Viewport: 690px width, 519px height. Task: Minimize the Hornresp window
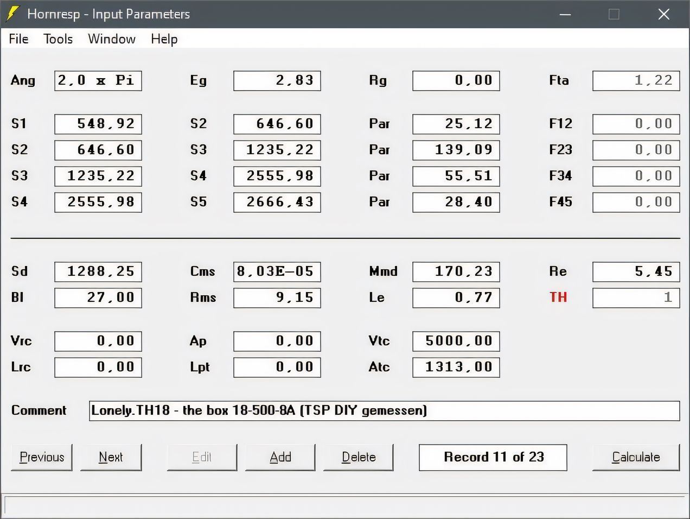(x=565, y=14)
